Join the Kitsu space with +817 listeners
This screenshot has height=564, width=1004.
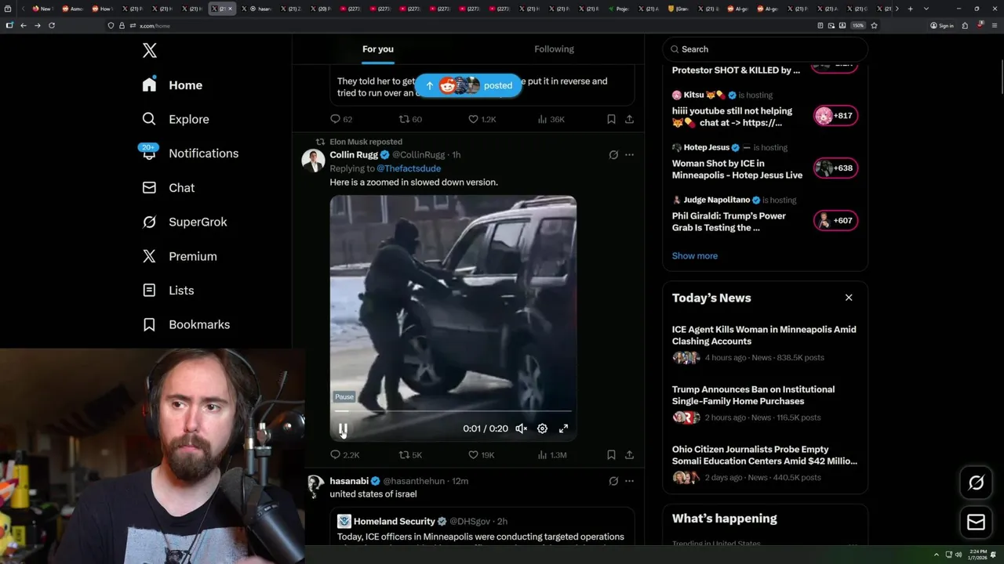pyautogui.click(x=836, y=116)
